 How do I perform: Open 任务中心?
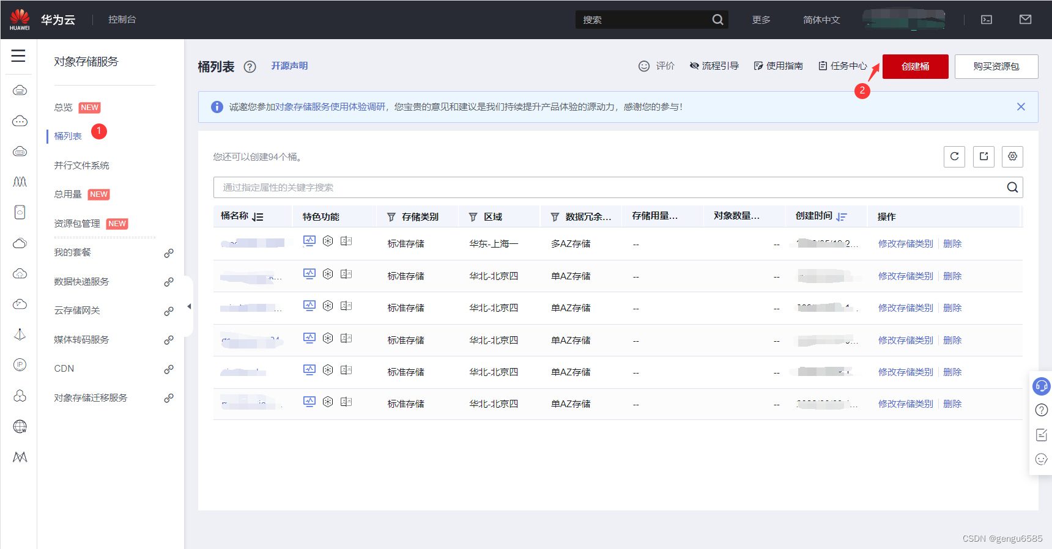point(843,66)
